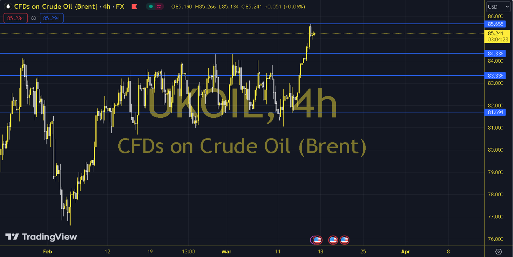
Task: Click the 4h interval in chart title
Action: point(106,6)
